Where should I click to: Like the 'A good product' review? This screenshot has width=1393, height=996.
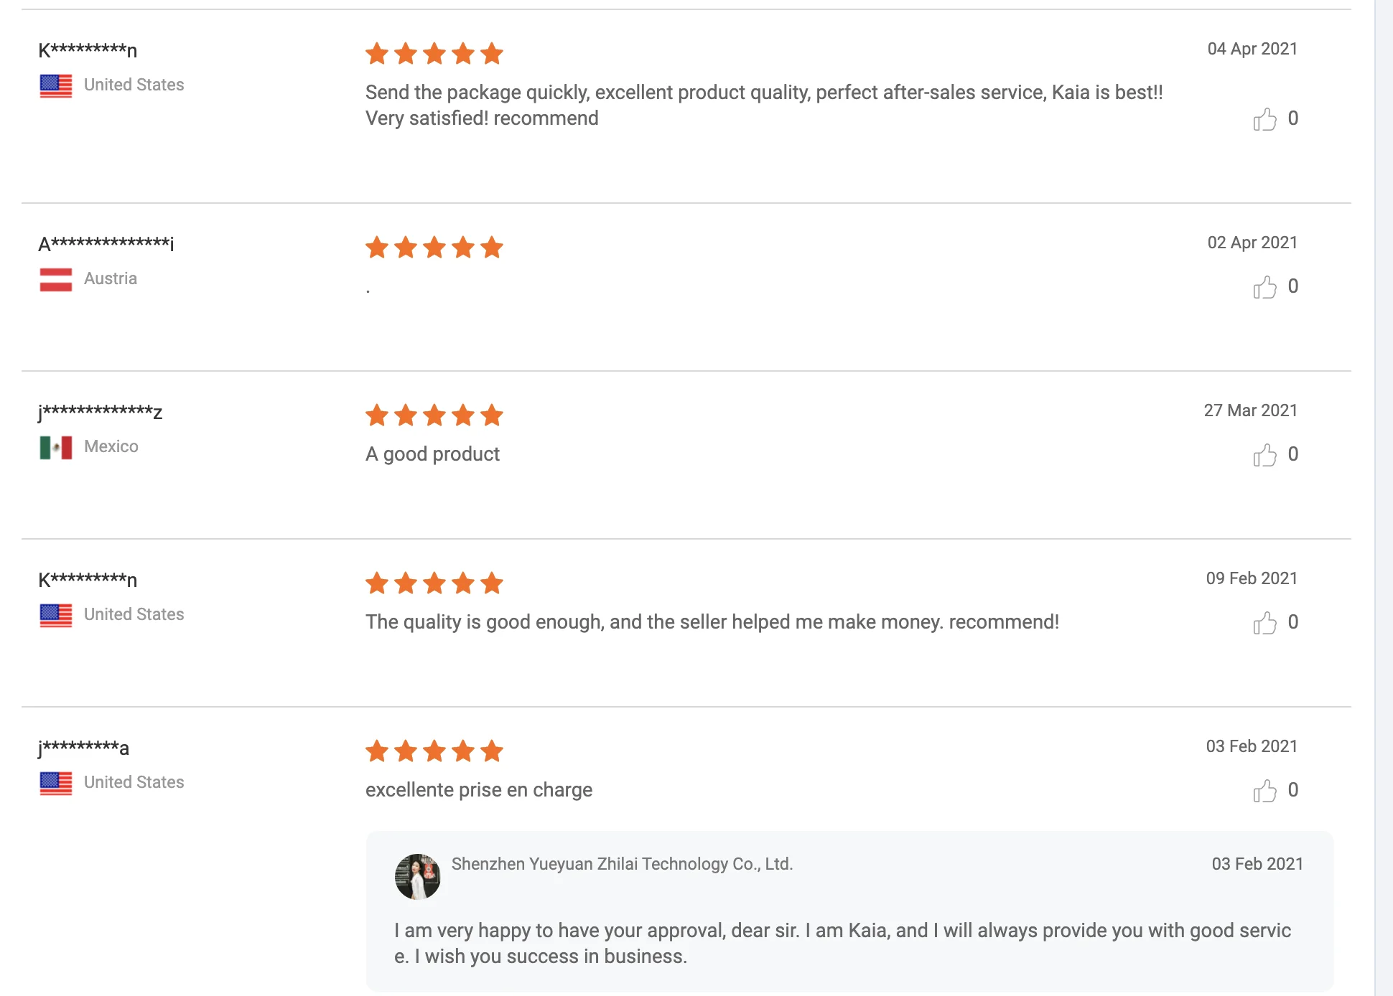1264,455
